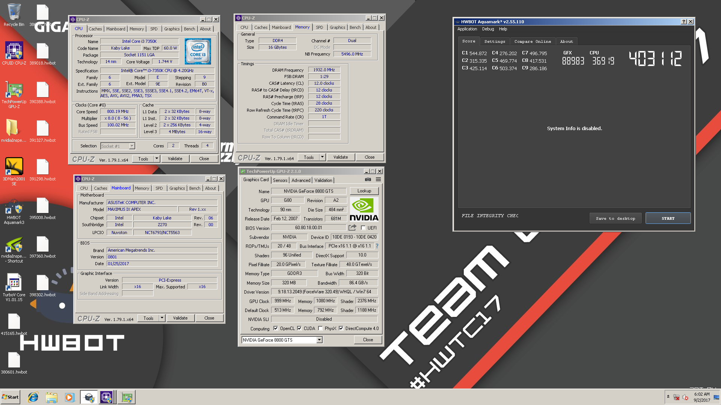Open Bench tab in CPU-Z CPU window
The height and width of the screenshot is (405, 721).
[189, 29]
